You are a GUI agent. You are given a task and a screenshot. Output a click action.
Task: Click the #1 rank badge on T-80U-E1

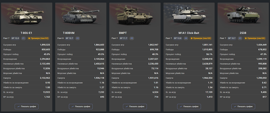pos(23,38)
